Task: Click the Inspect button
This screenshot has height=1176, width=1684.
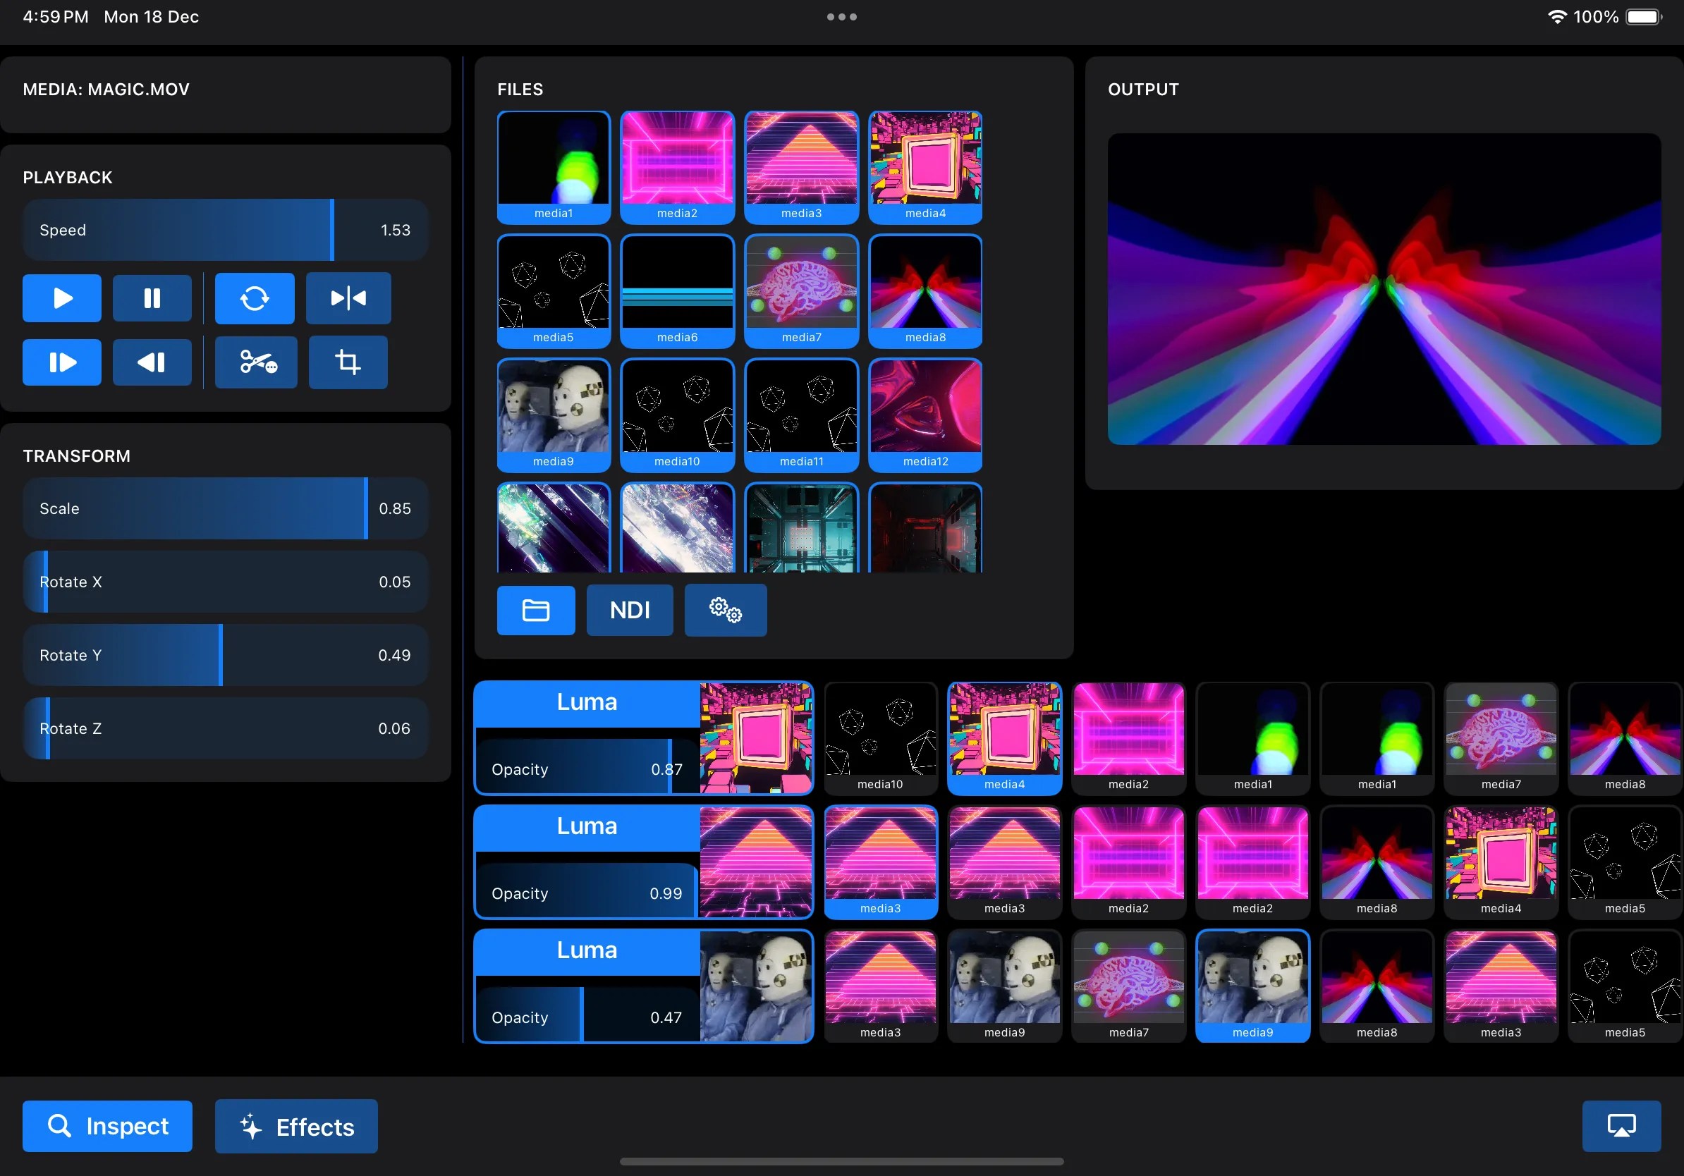Action: coord(107,1126)
